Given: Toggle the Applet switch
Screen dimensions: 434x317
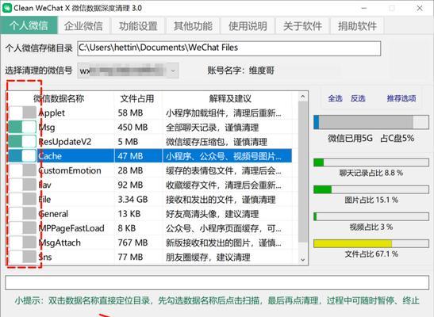Looking at the screenshot, I should click(x=22, y=113).
